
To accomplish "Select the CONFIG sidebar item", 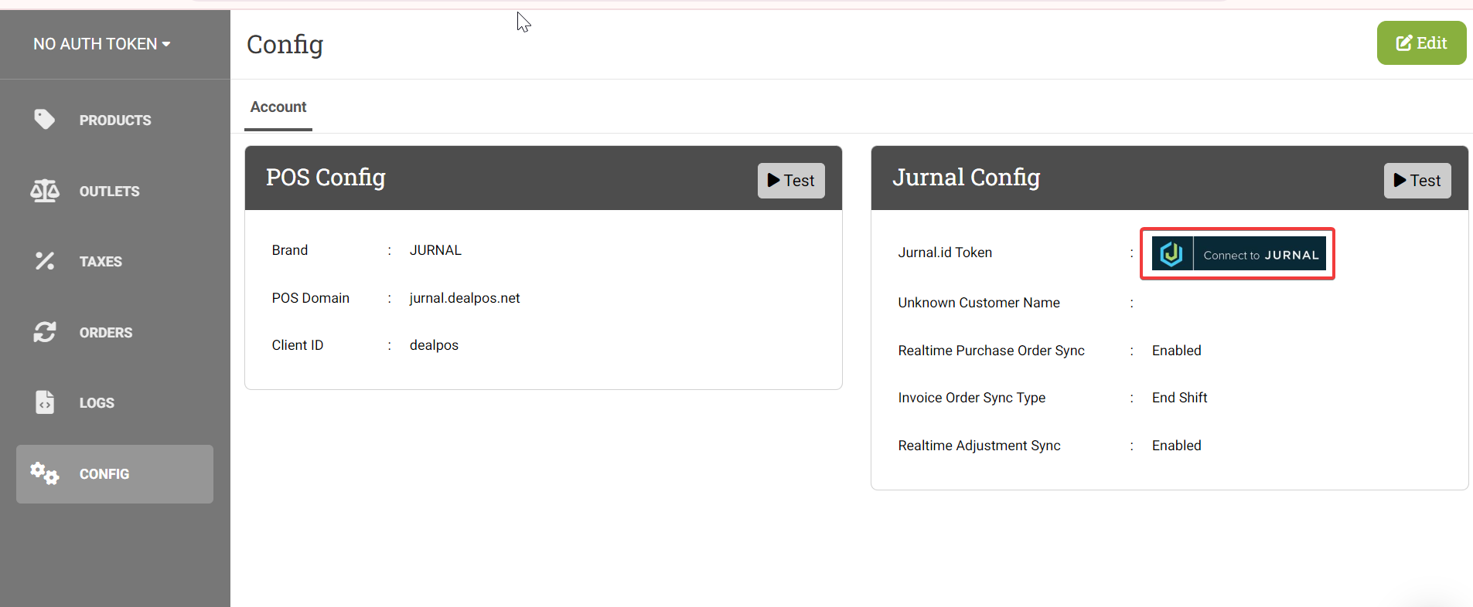I will pyautogui.click(x=114, y=473).
